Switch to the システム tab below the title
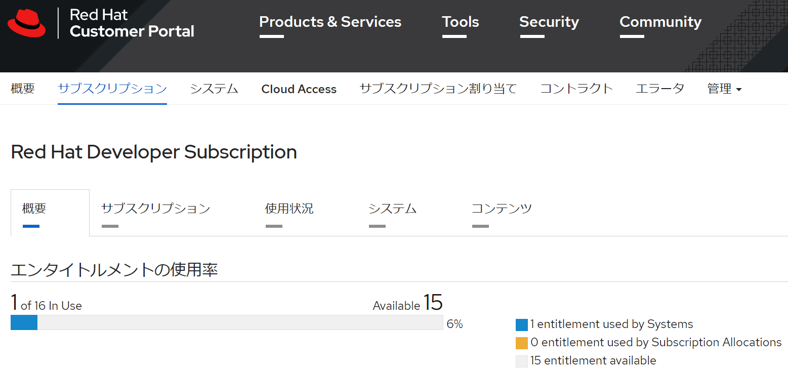The width and height of the screenshot is (788, 368). [x=392, y=209]
